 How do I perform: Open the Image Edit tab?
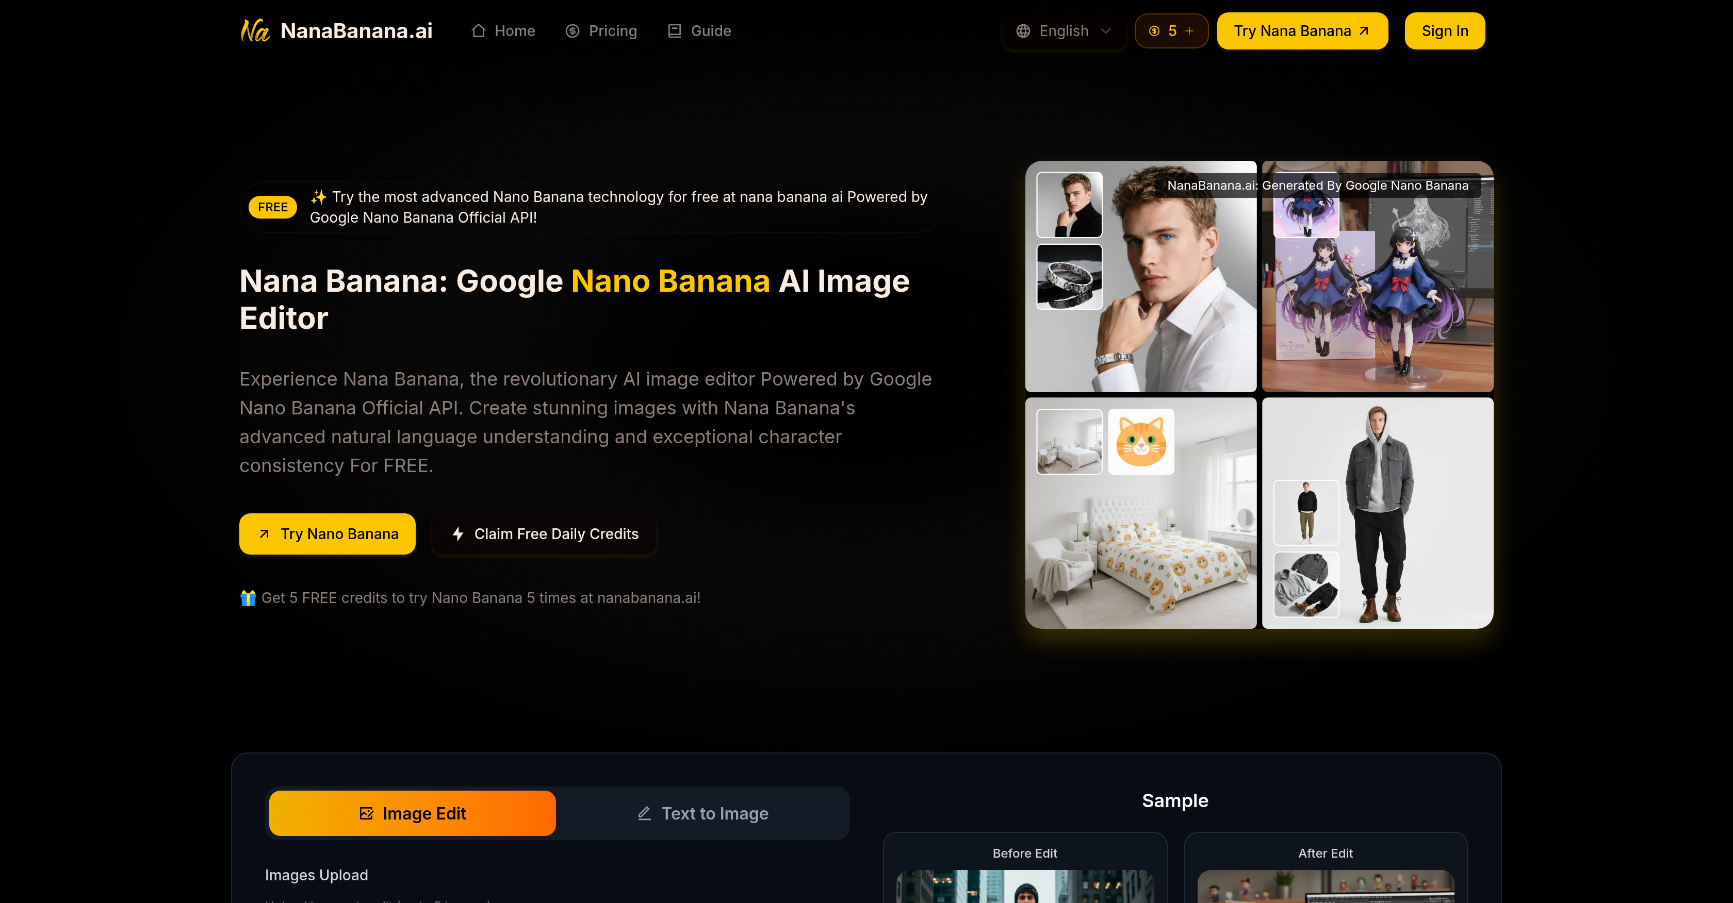coord(413,813)
